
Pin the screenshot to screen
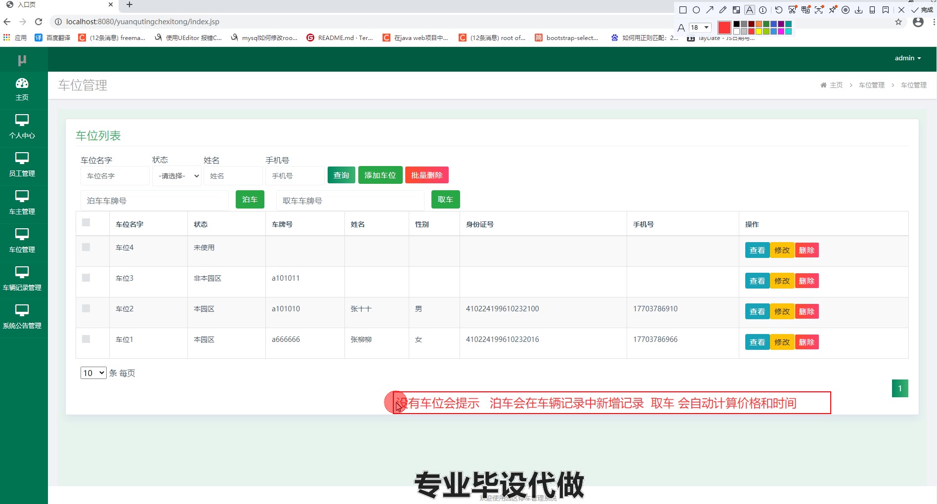pos(833,10)
